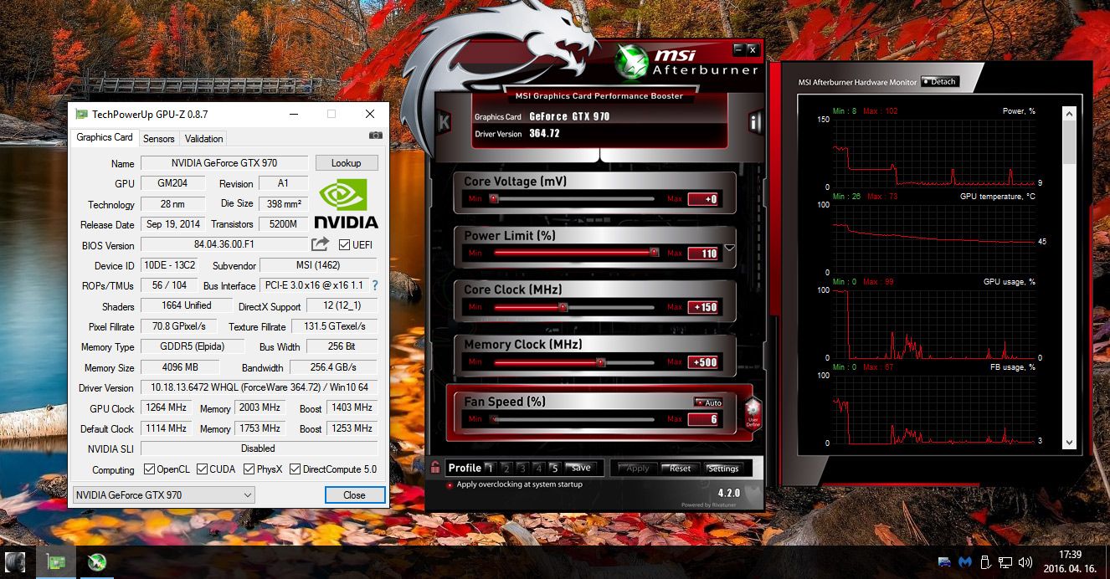Click the blue car tray icon
This screenshot has height=579, width=1110.
[944, 561]
